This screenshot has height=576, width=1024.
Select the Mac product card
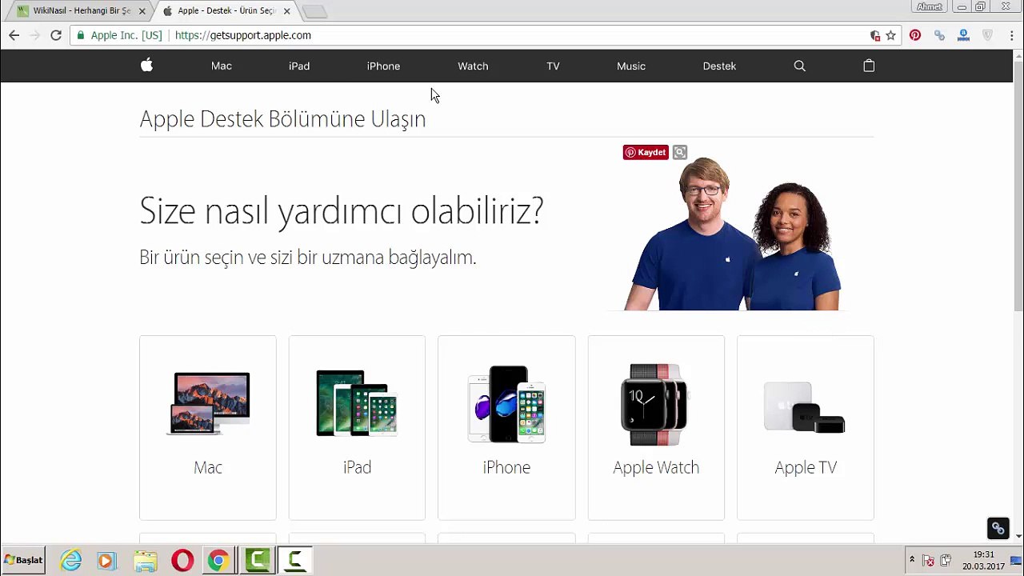[208, 428]
